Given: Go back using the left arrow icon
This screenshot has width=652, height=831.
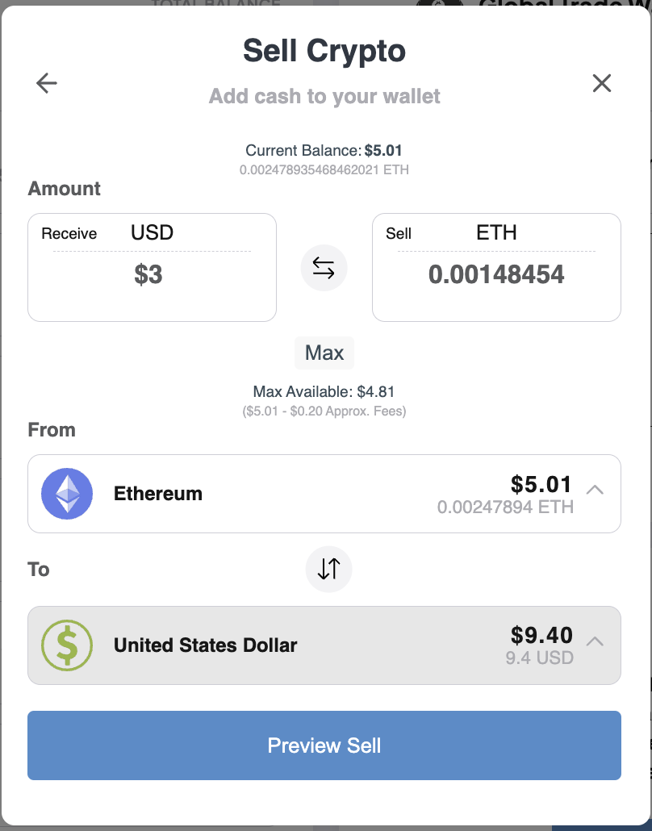Looking at the screenshot, I should click(47, 83).
